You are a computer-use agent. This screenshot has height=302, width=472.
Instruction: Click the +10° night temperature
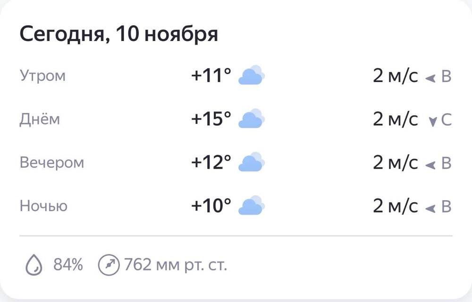tap(211, 206)
